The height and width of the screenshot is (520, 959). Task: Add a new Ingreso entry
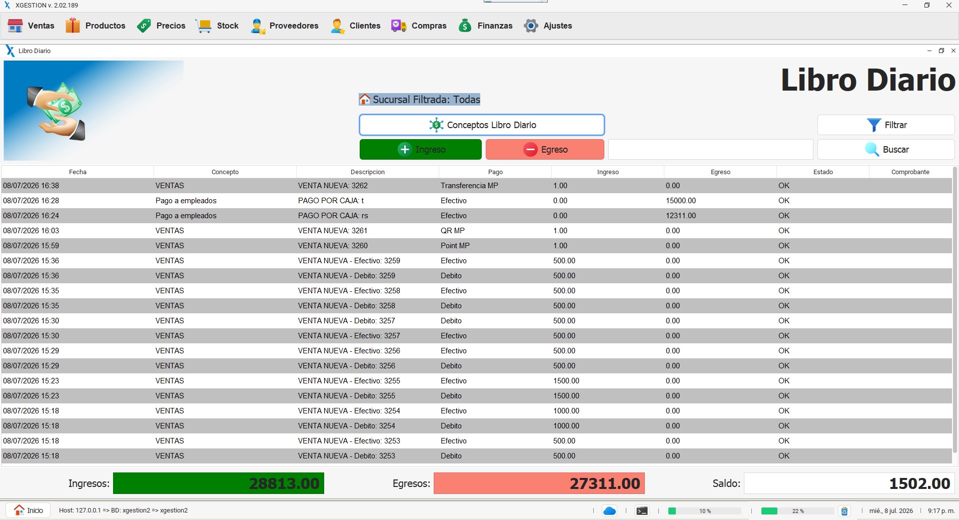(x=421, y=149)
